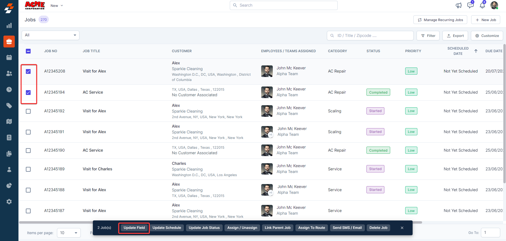Viewport: 506px width, 241px height.
Task: Choose Assign To Route bulk action
Action: point(311,228)
